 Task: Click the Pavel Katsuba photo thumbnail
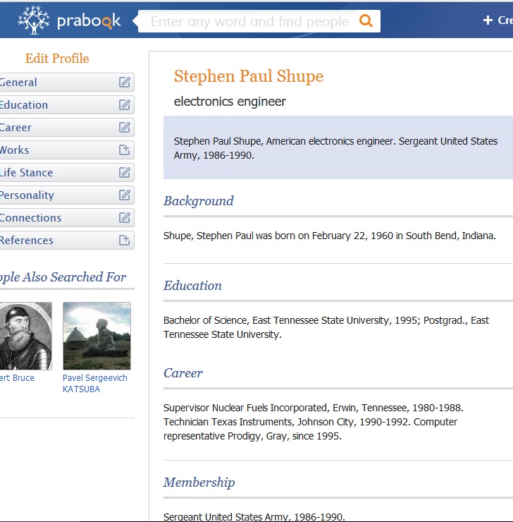(x=97, y=336)
